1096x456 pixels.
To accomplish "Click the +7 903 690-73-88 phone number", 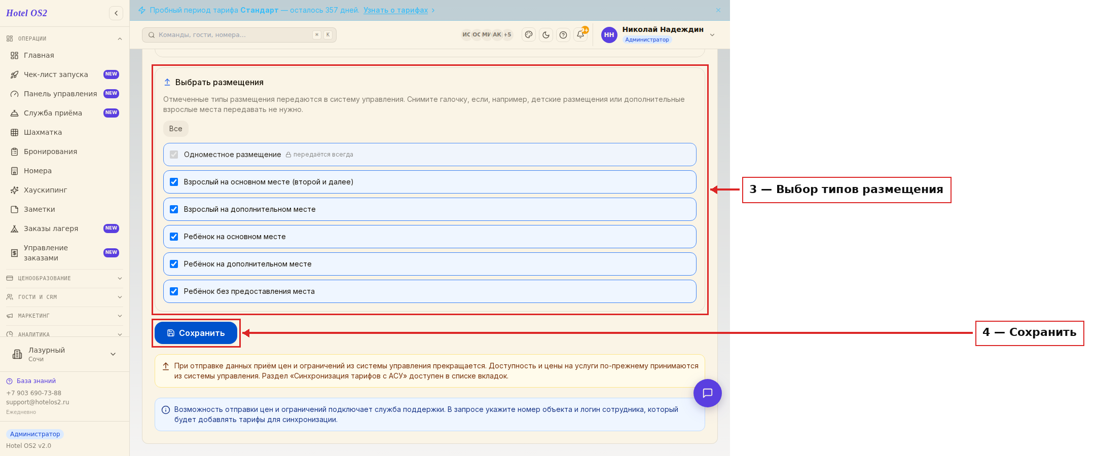I will tap(33, 393).
